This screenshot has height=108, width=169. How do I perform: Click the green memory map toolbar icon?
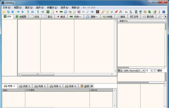pyautogui.click(x=61, y=12)
